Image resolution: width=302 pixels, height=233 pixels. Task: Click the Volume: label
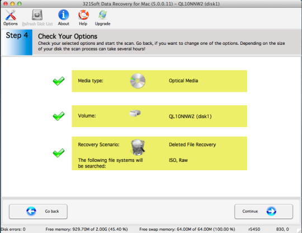tap(87, 116)
